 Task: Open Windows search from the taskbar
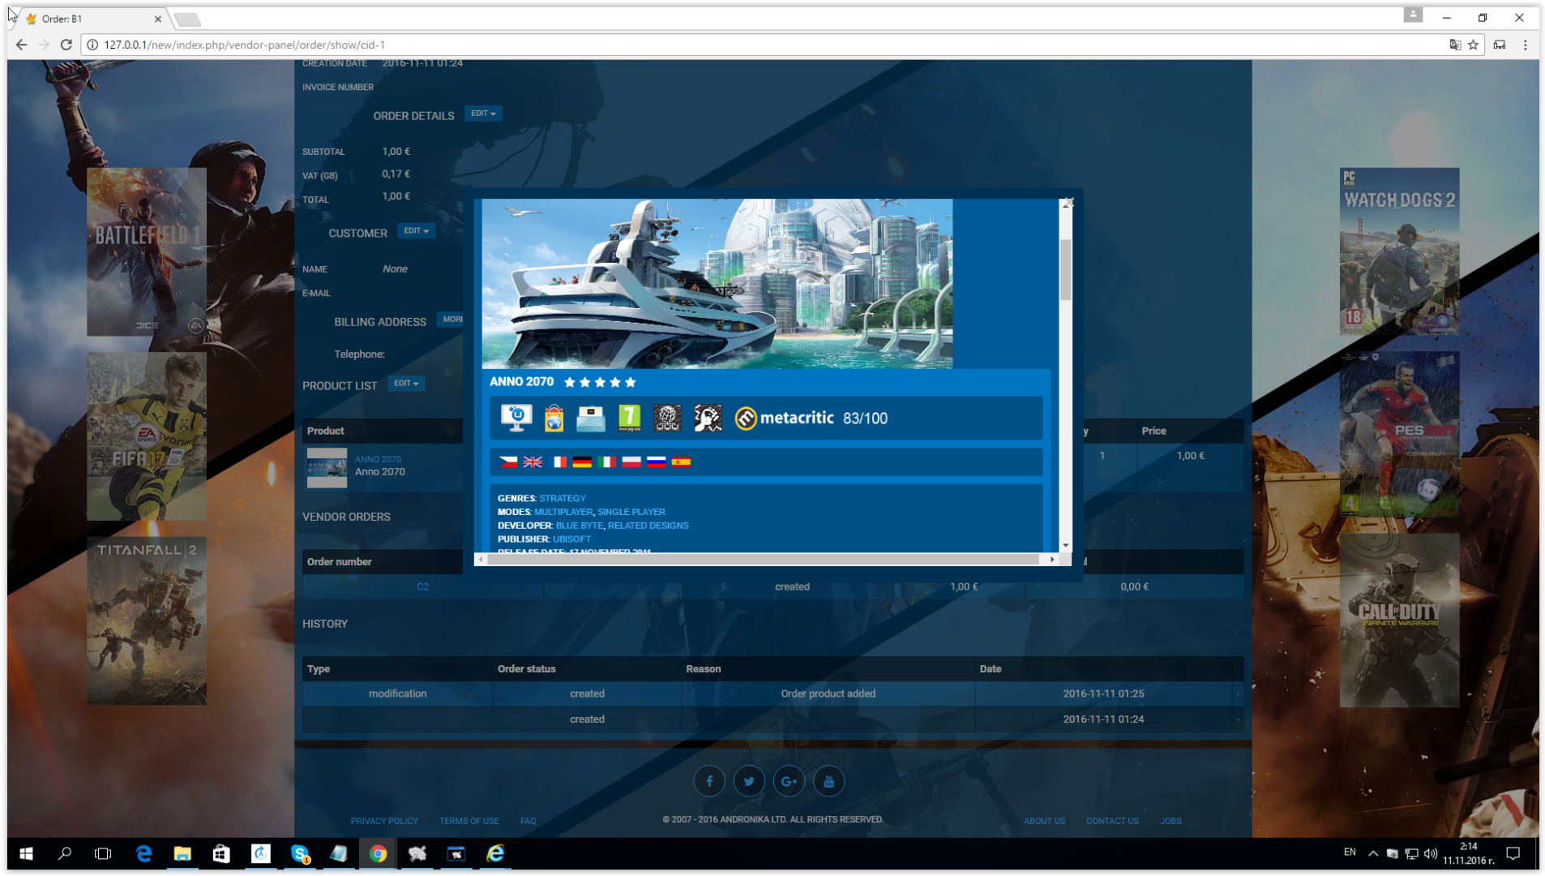pyautogui.click(x=65, y=853)
